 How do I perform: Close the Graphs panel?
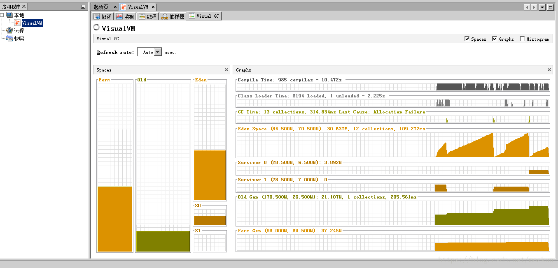(549, 70)
